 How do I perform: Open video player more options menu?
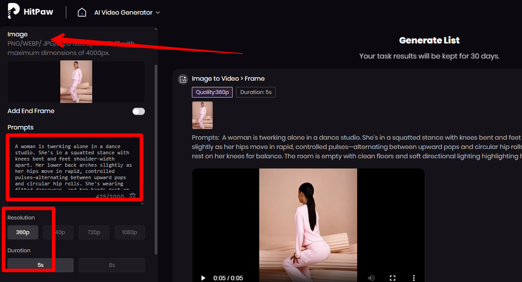(414, 278)
